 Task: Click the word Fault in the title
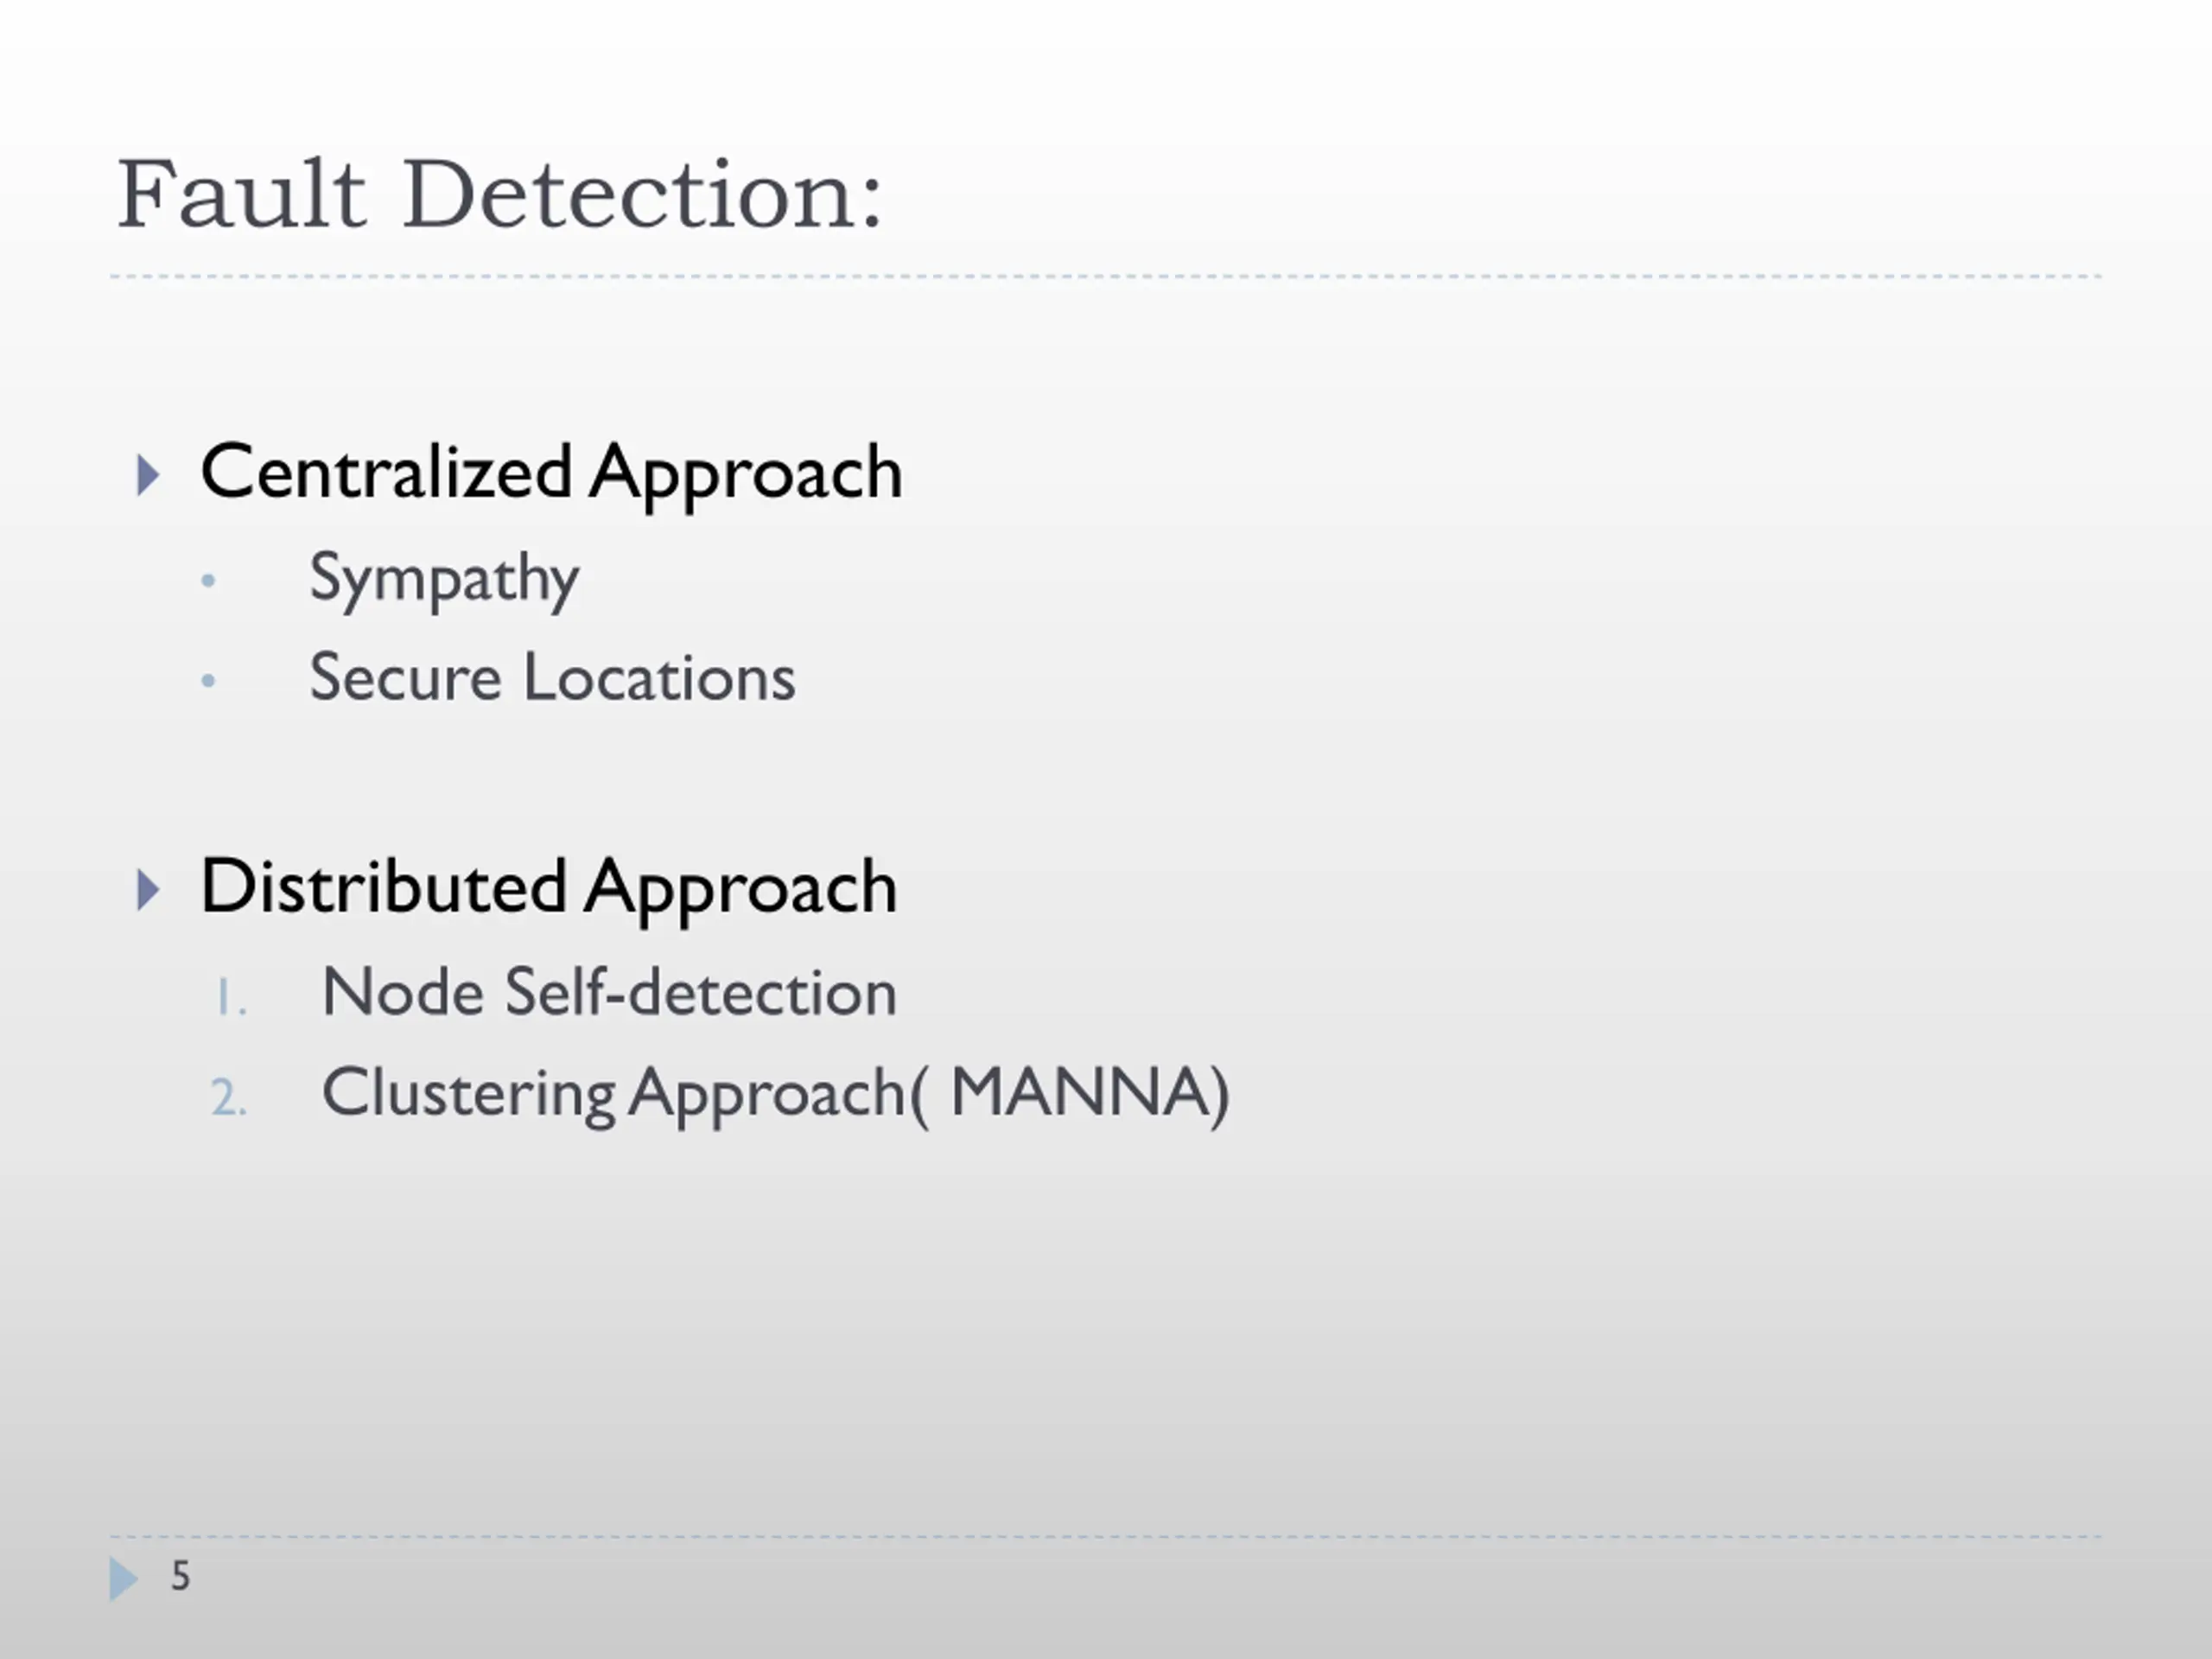[x=242, y=194]
